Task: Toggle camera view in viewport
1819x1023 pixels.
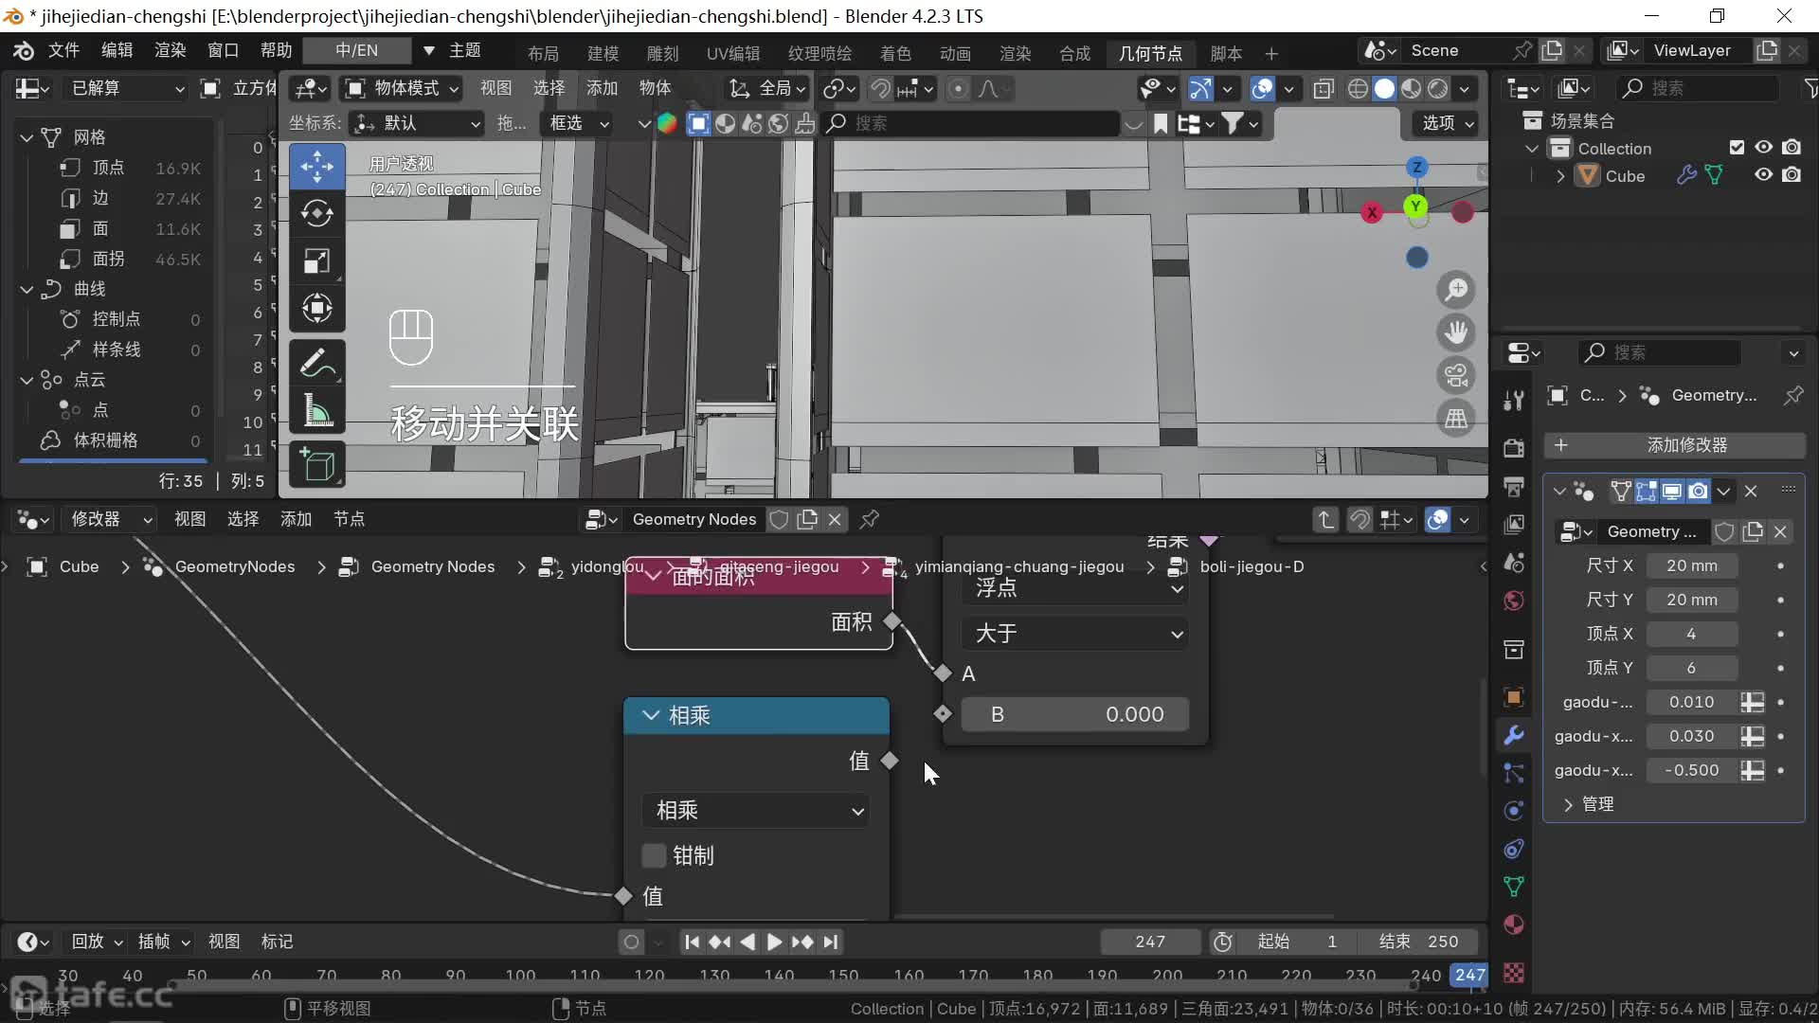Action: pyautogui.click(x=1456, y=375)
